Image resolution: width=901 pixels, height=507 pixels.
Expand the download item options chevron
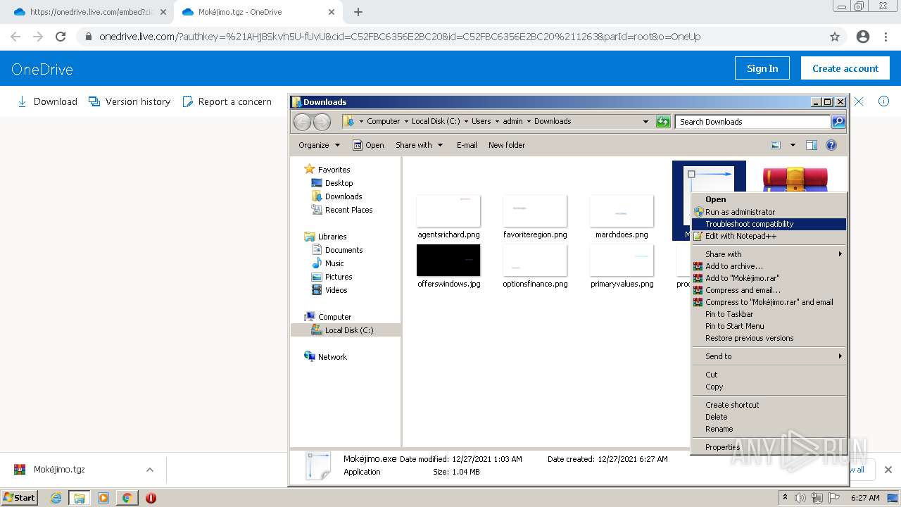click(150, 470)
